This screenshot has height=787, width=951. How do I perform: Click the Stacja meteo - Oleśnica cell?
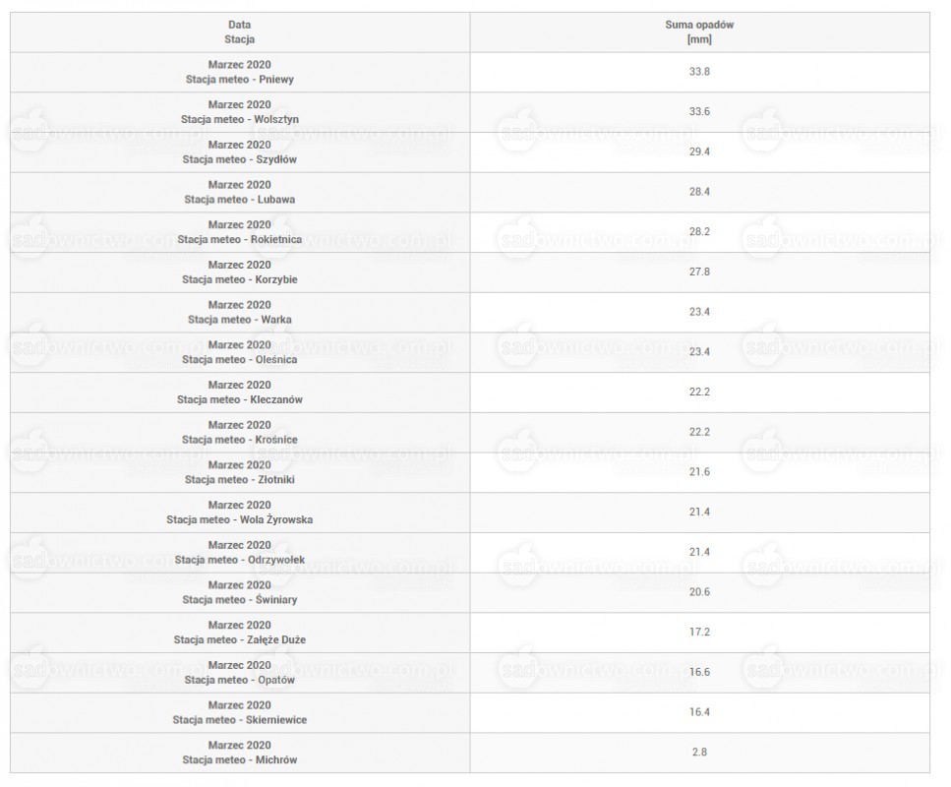(240, 352)
